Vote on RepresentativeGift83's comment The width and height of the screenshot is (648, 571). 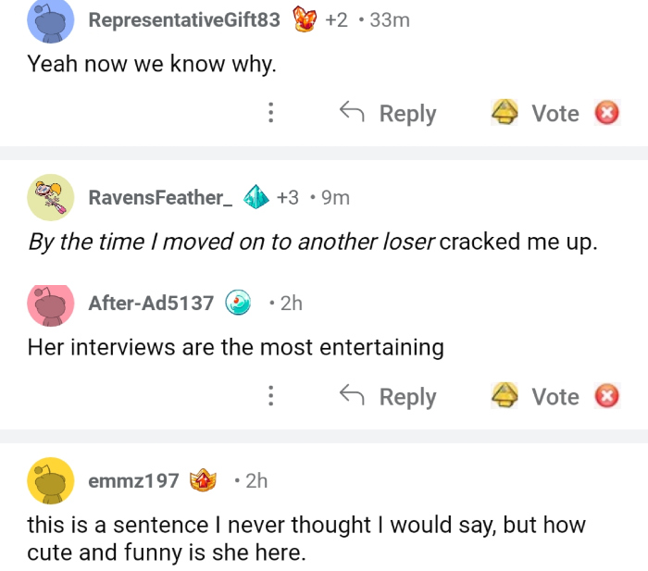537,114
